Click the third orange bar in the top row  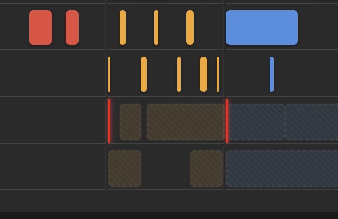point(190,28)
